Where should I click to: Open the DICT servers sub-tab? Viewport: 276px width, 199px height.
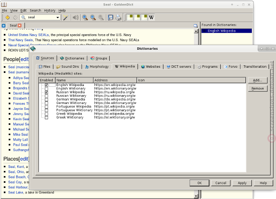[x=179, y=67]
